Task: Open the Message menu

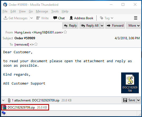Action: 42,11
